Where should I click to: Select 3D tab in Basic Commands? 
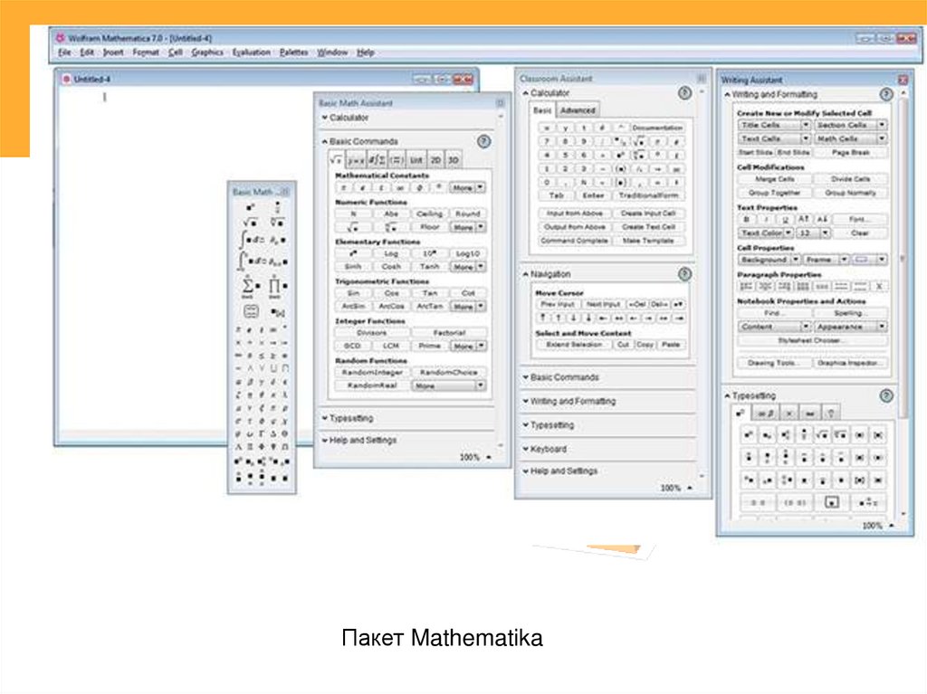[454, 160]
